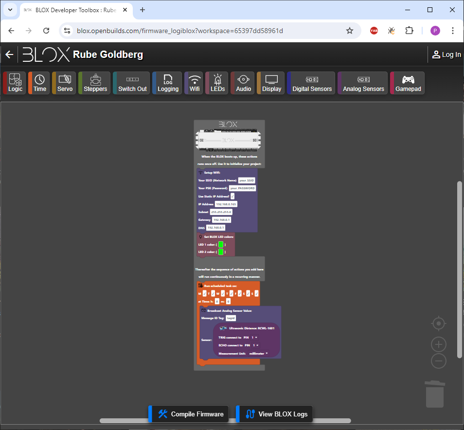Open the Logic blocks category
This screenshot has width=464, height=430.
(x=15, y=83)
